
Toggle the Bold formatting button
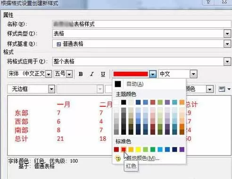(81, 74)
